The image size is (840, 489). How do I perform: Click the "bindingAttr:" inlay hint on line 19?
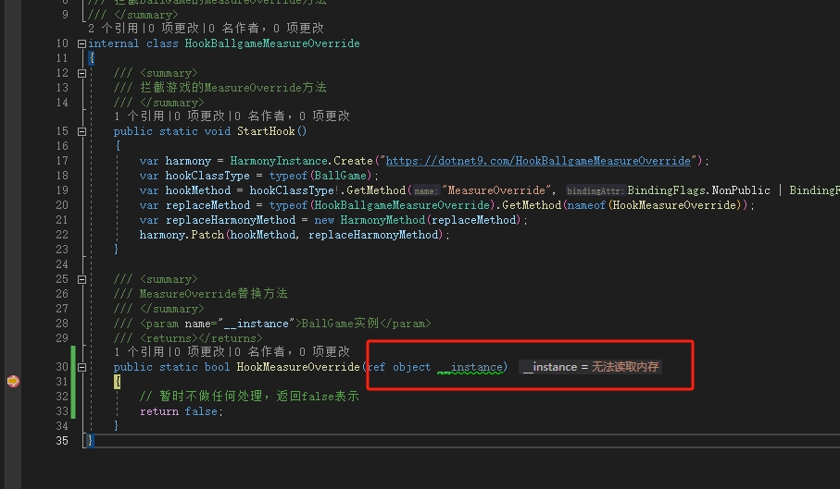pos(596,190)
